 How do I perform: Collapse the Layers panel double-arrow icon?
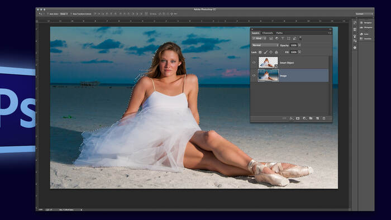[x=330, y=29]
